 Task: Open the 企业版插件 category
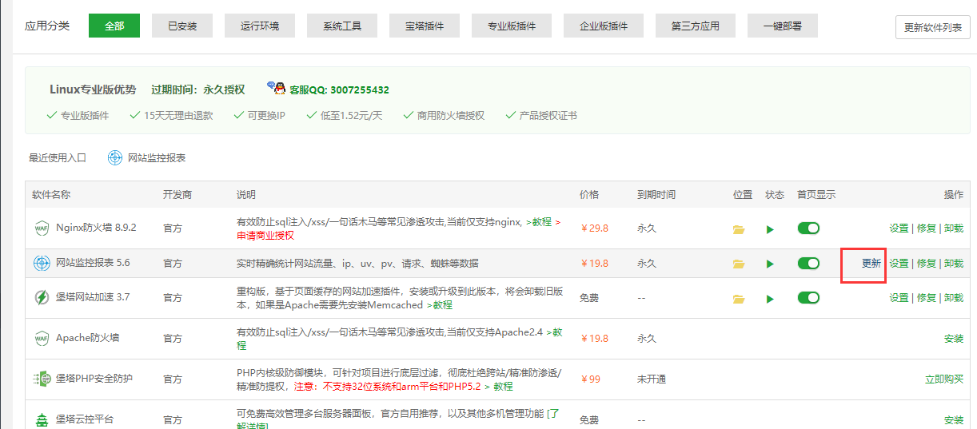click(604, 26)
